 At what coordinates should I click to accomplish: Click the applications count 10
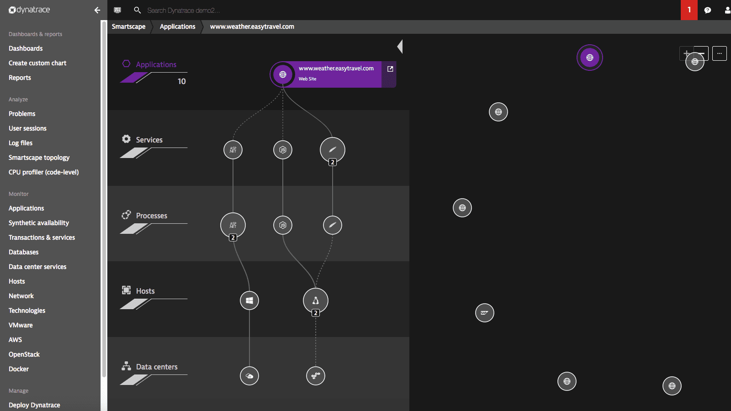[x=182, y=81]
